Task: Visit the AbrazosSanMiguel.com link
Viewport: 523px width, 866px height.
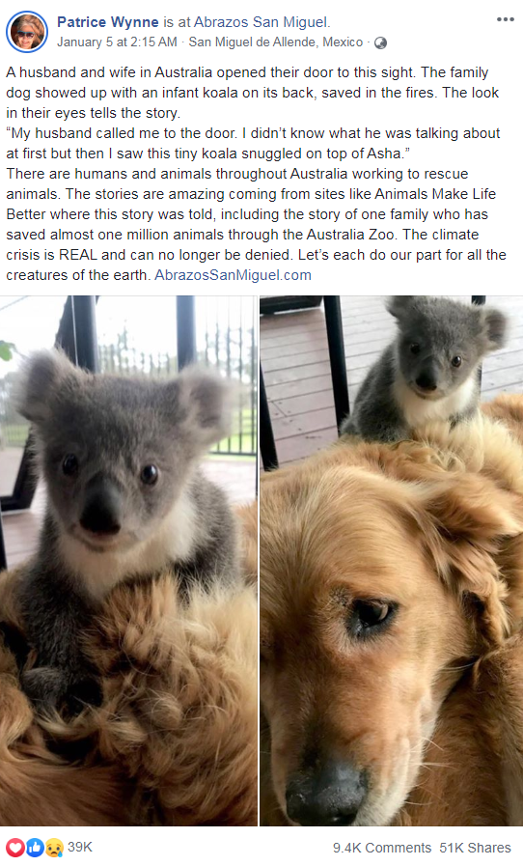Action: tap(233, 275)
